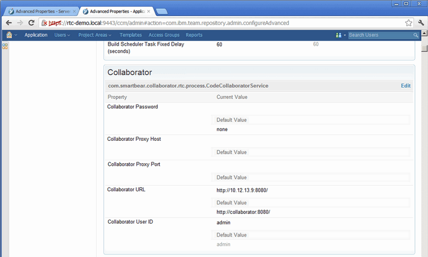Click the Search Users field
Image resolution: width=428 pixels, height=257 pixels.
click(x=380, y=35)
